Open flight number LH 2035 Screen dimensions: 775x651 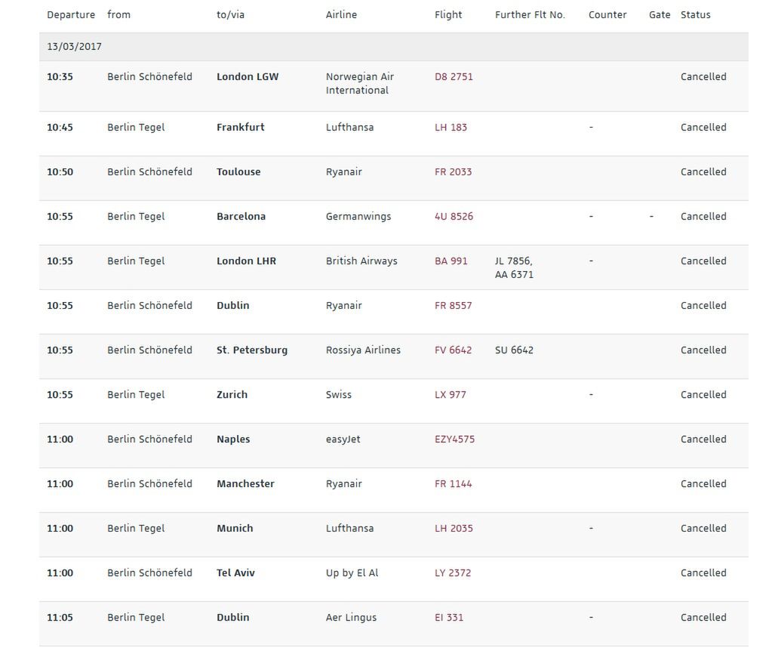click(454, 528)
